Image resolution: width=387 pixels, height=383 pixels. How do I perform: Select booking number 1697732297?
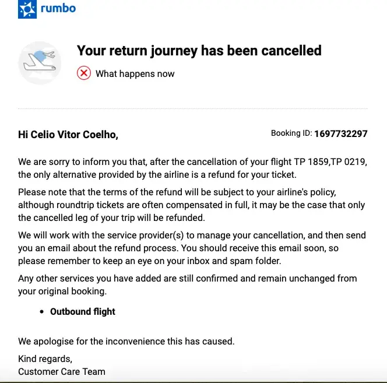pos(340,133)
